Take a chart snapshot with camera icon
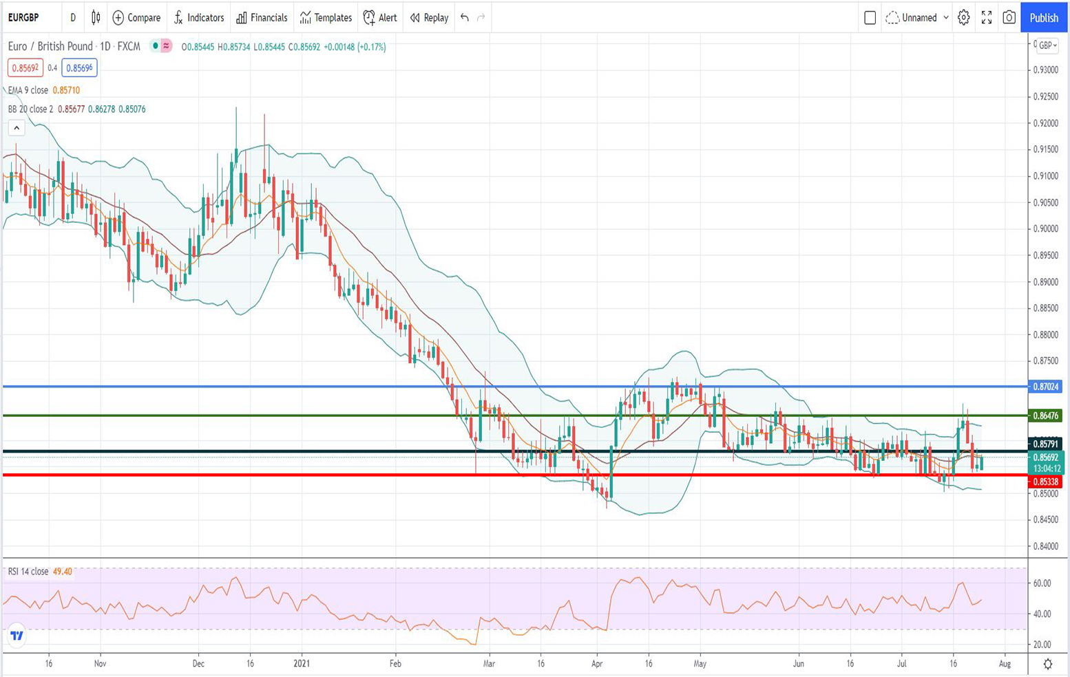The height and width of the screenshot is (677, 1070). click(1009, 18)
